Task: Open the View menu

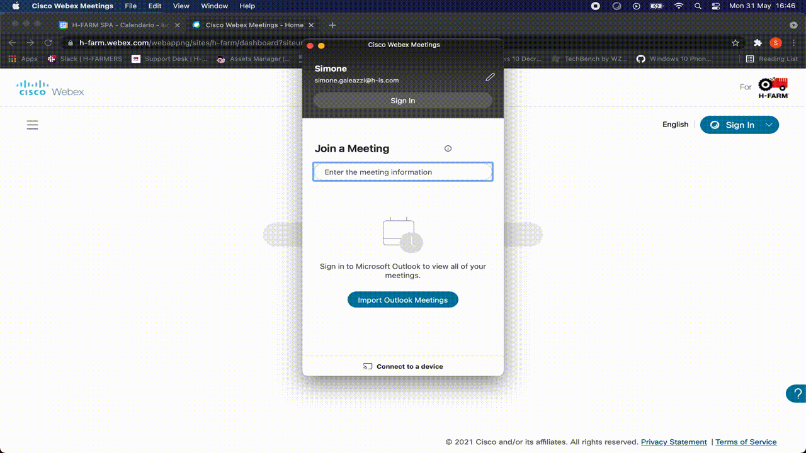Action: (x=181, y=6)
